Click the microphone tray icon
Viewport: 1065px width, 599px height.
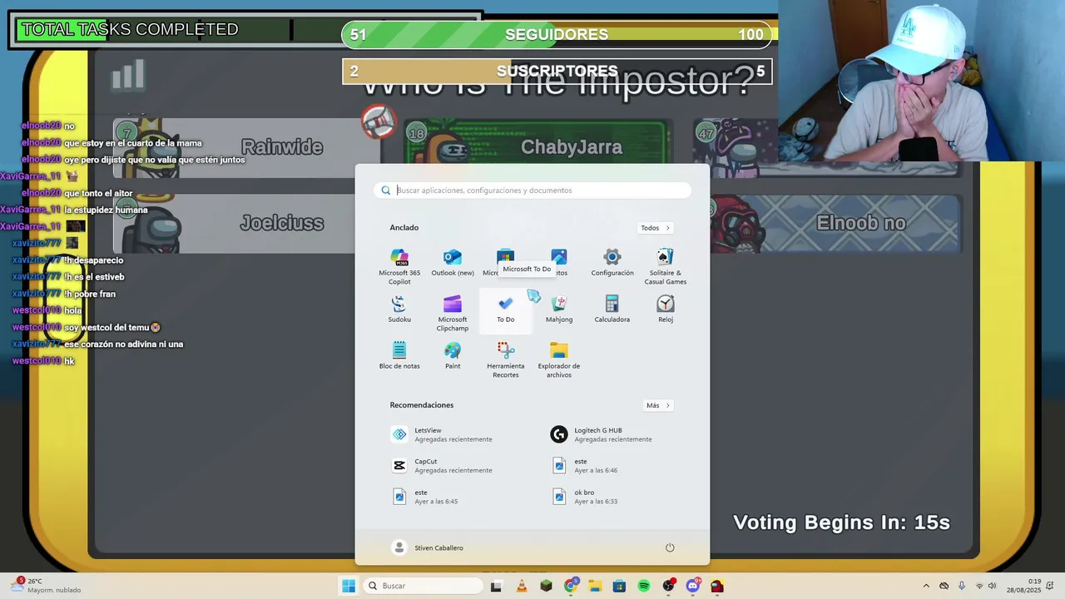[961, 586]
